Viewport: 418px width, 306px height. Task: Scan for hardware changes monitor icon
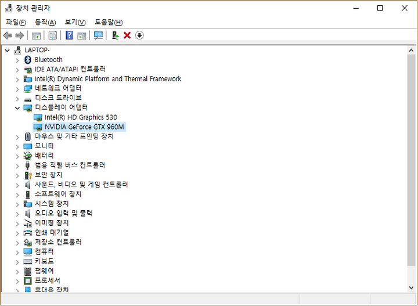point(98,35)
